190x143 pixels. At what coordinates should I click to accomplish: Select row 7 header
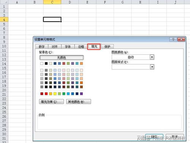[4, 33]
